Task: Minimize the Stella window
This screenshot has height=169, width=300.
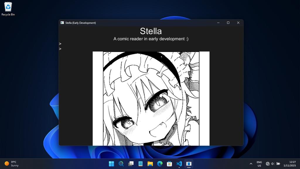Action: [218, 23]
